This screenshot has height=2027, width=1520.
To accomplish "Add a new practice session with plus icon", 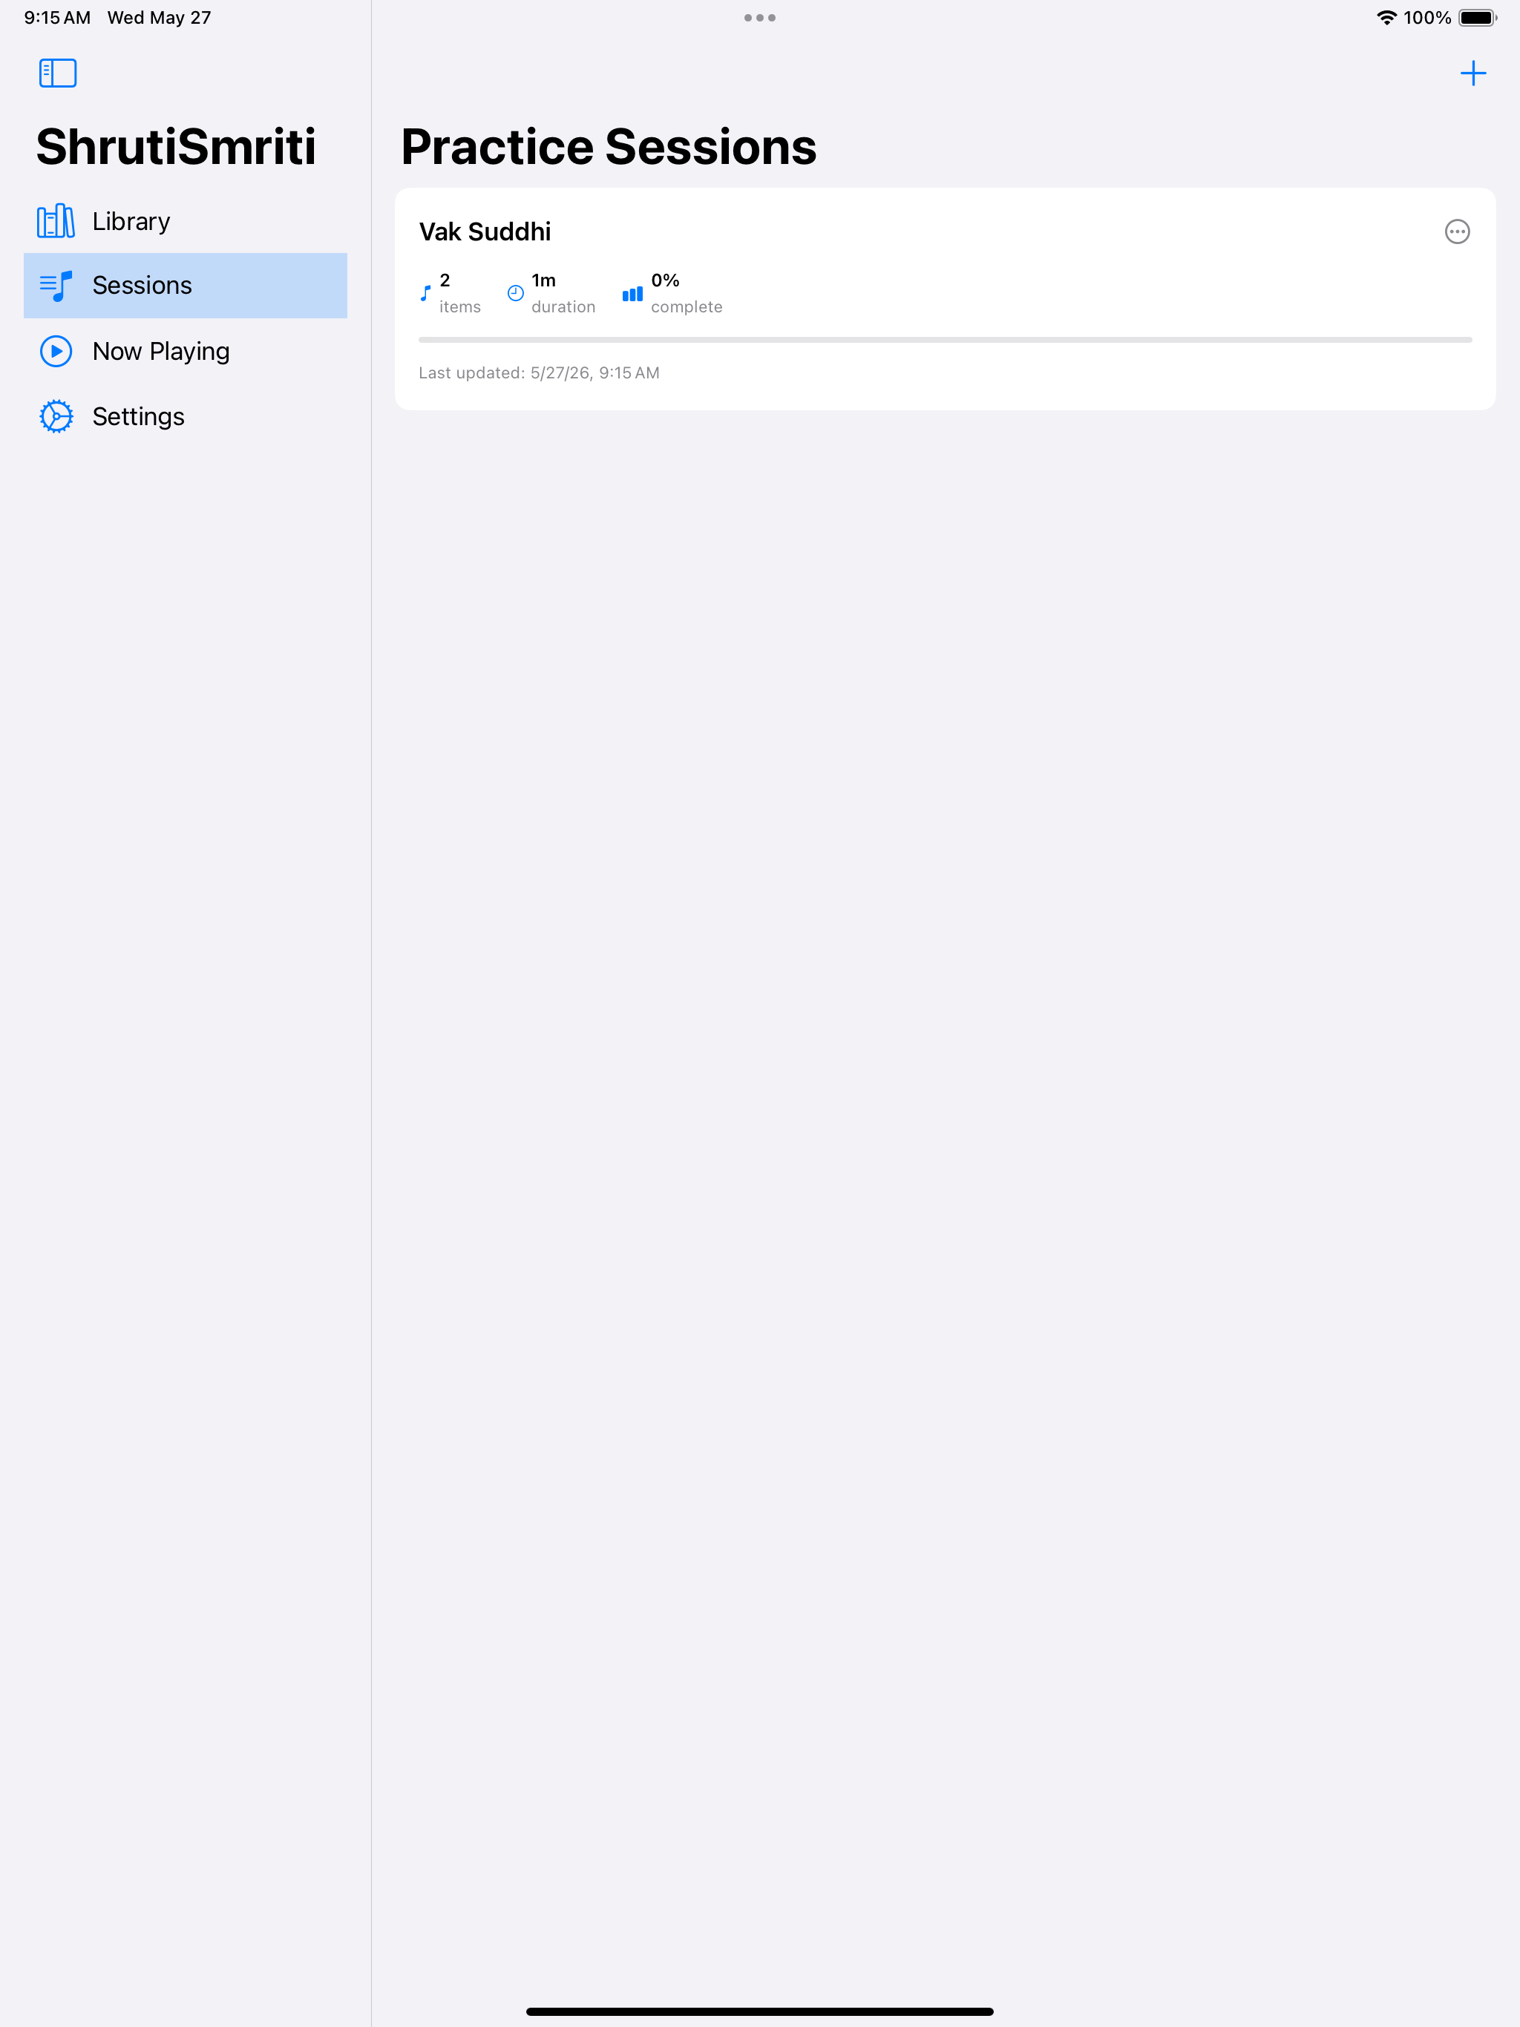I will pyautogui.click(x=1472, y=73).
